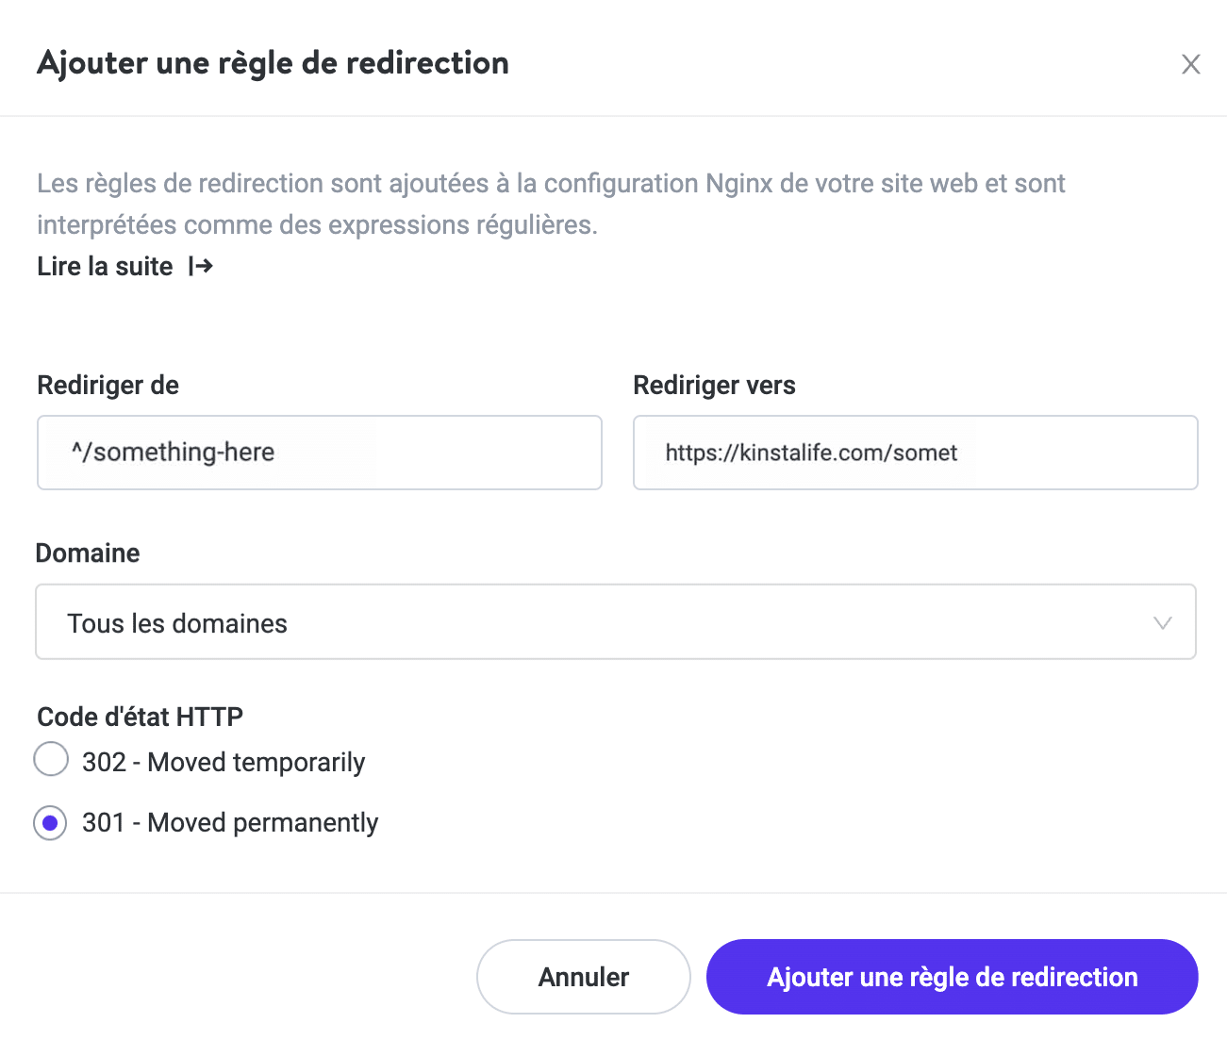The height and width of the screenshot is (1056, 1227).
Task: Click the arrow icon next to Lire la suite
Action: click(x=200, y=266)
